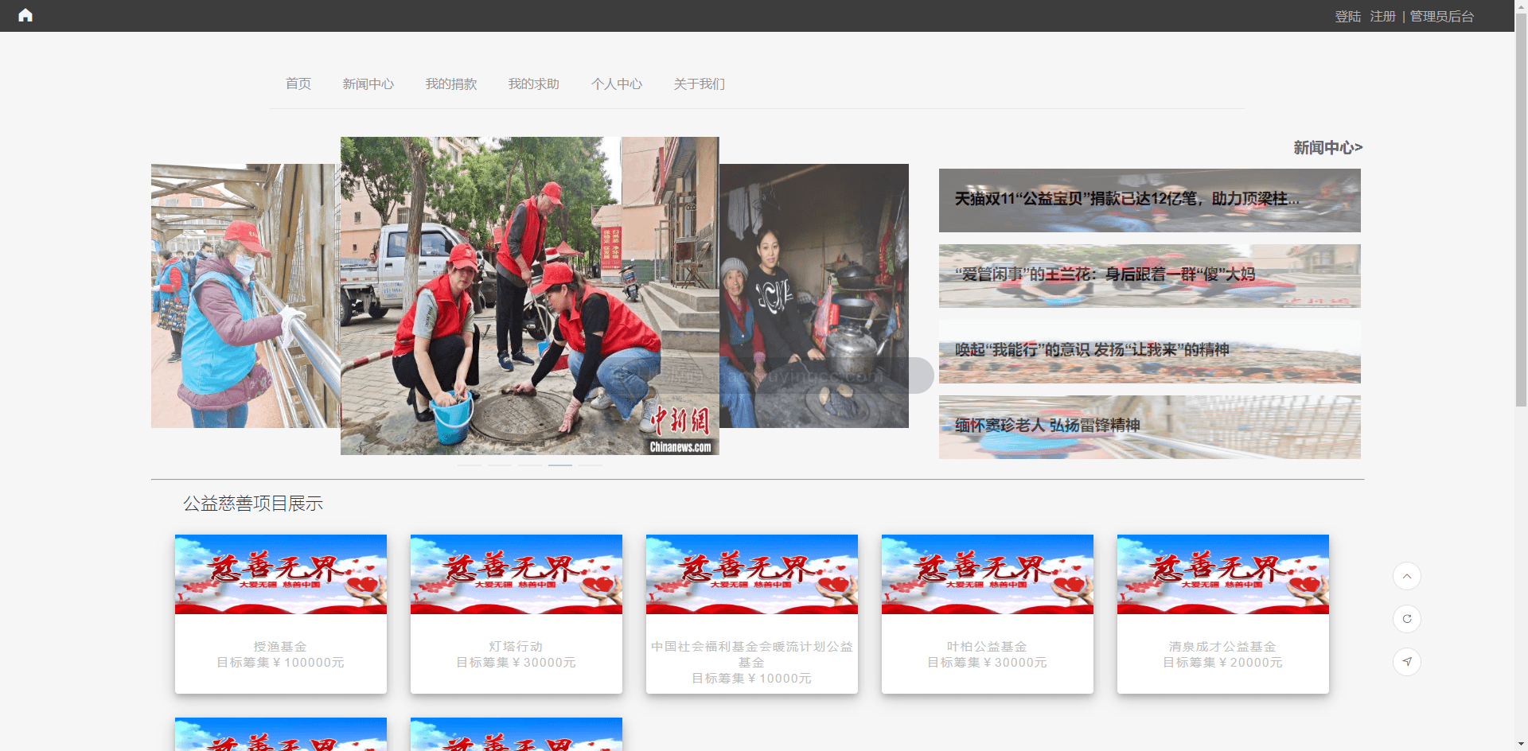Open the 首页 menu item

point(298,84)
